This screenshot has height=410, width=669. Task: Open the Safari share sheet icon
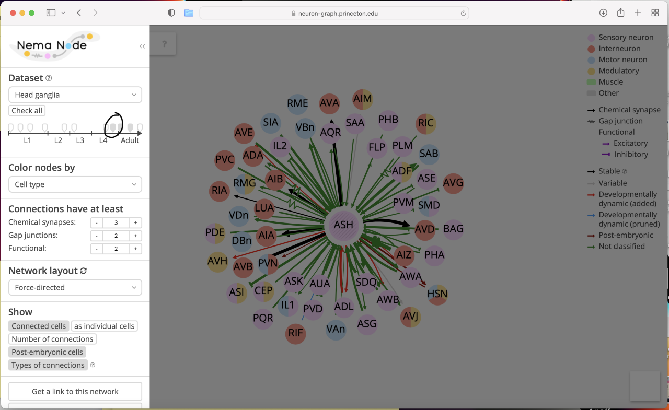620,13
